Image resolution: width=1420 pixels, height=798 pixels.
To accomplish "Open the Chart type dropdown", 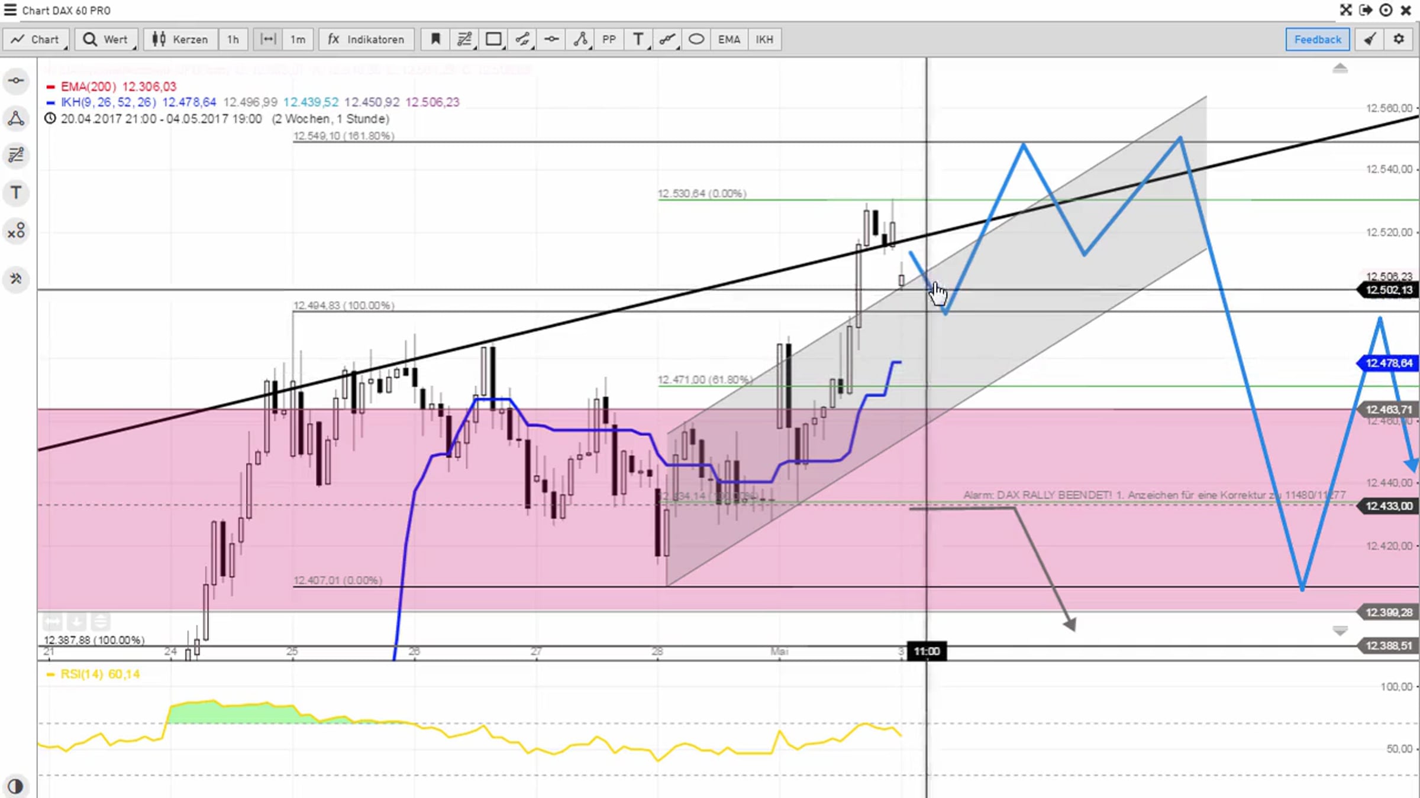I will (36, 40).
